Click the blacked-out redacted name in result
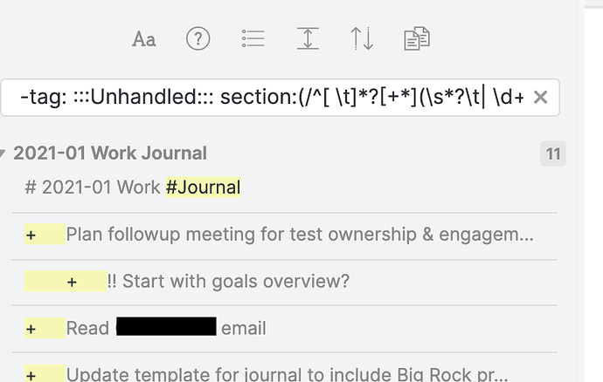The width and height of the screenshot is (603, 382). [165, 328]
